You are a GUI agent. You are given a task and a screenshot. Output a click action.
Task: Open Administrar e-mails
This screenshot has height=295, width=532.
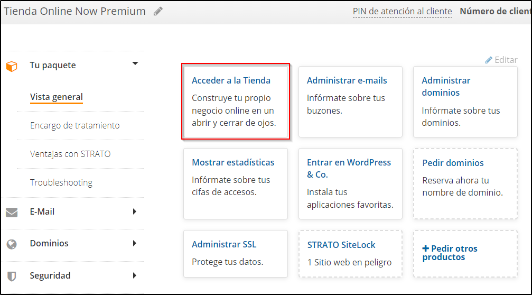click(347, 80)
